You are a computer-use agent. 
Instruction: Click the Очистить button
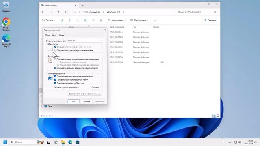95,88
